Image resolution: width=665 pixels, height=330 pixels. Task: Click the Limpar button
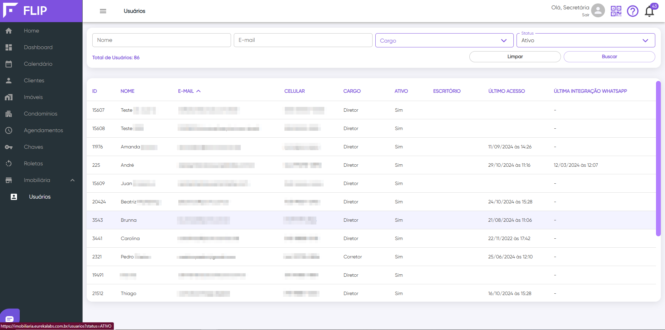[x=515, y=57]
